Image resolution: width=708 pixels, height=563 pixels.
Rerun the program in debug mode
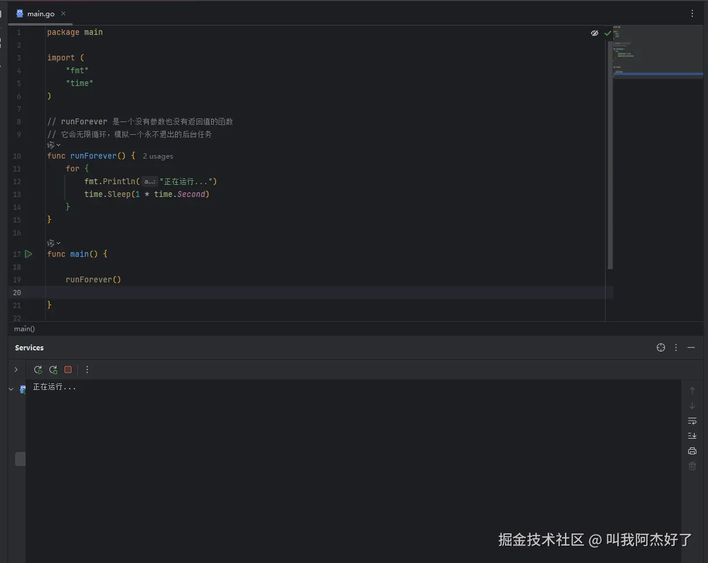coord(53,370)
